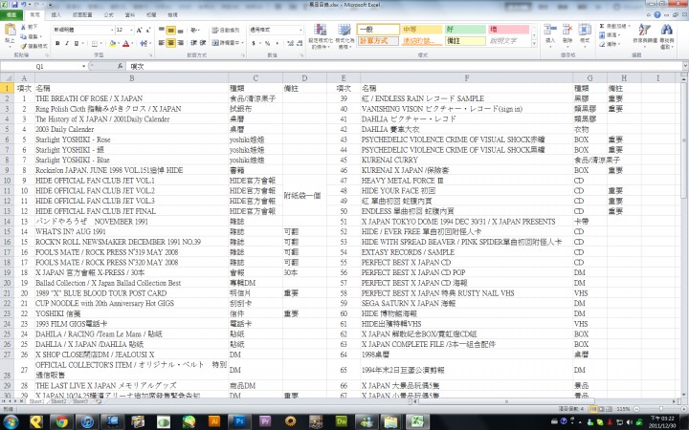This screenshot has width=689, height=430.
Task: Adjust the zoom slider in status bar
Action: click(660, 409)
